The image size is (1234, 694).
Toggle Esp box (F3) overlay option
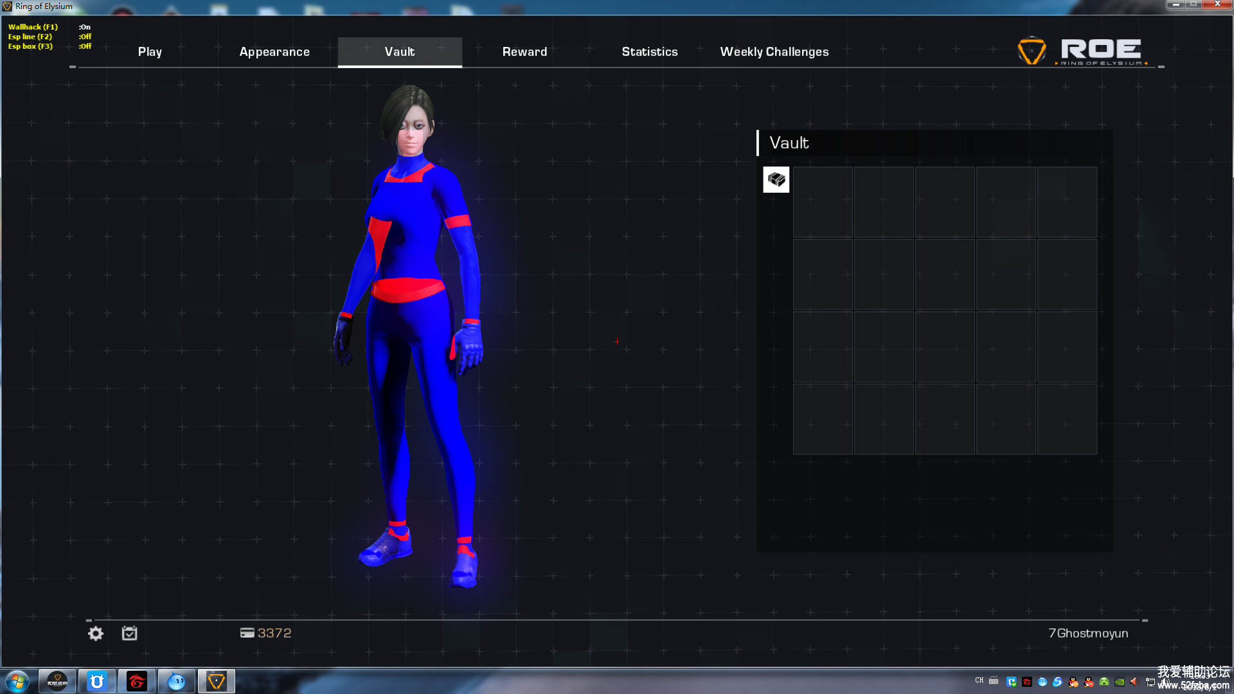tap(30, 46)
